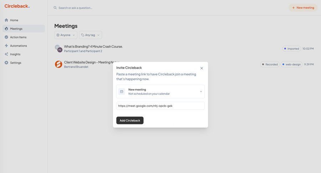The height and width of the screenshot is (173, 321).
Task: Go to Automations page
Action: pos(24,45)
